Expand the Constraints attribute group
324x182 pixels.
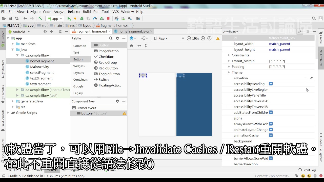[x=229, y=55]
